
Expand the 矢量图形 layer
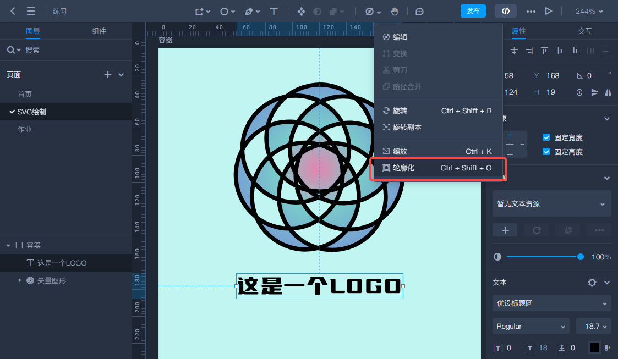click(x=19, y=280)
